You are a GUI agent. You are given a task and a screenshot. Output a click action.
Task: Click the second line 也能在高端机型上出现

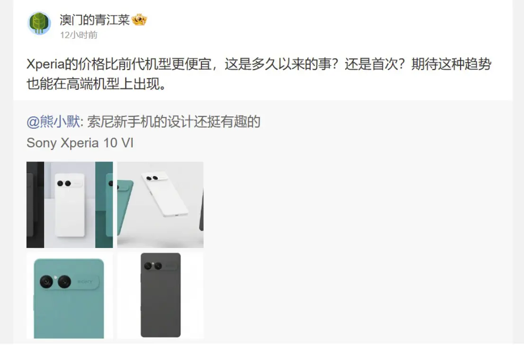pos(96,84)
